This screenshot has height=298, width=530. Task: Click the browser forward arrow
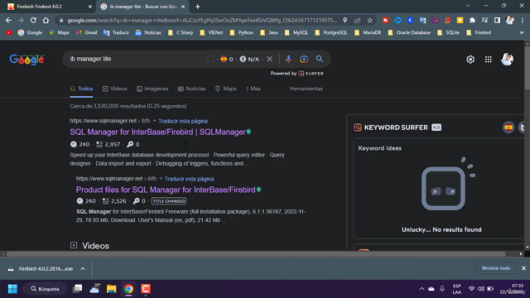21,20
